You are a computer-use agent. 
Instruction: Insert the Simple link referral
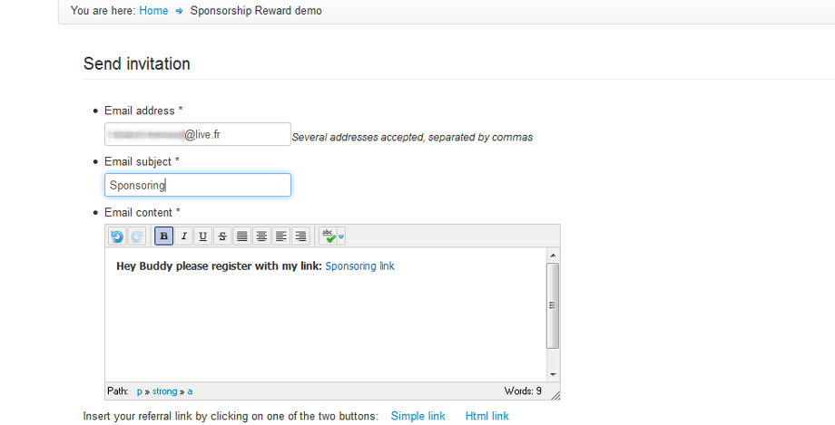418,416
